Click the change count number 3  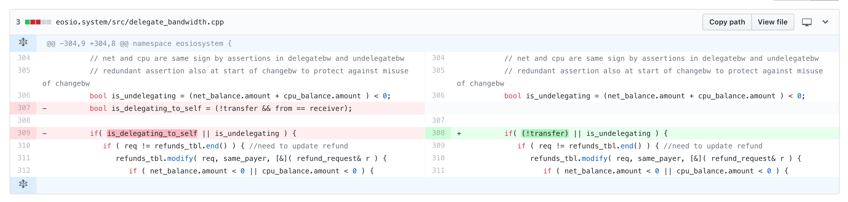[18, 22]
